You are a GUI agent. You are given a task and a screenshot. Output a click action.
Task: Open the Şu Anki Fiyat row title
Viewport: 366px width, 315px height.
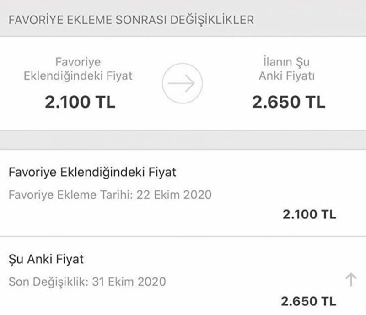tap(46, 259)
